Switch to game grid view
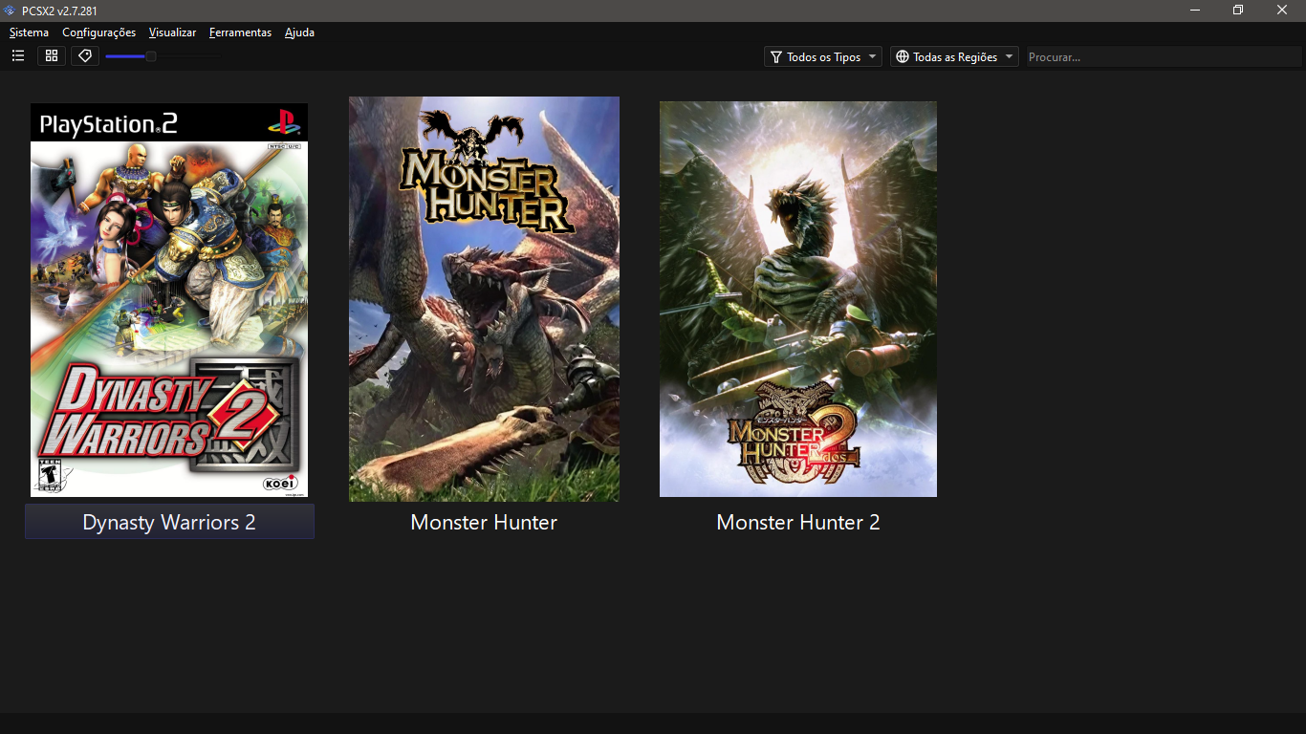 tap(52, 56)
